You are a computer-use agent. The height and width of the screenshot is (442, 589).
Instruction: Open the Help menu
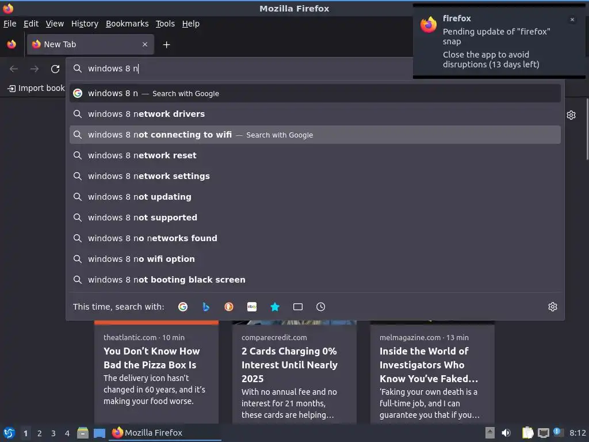click(190, 24)
